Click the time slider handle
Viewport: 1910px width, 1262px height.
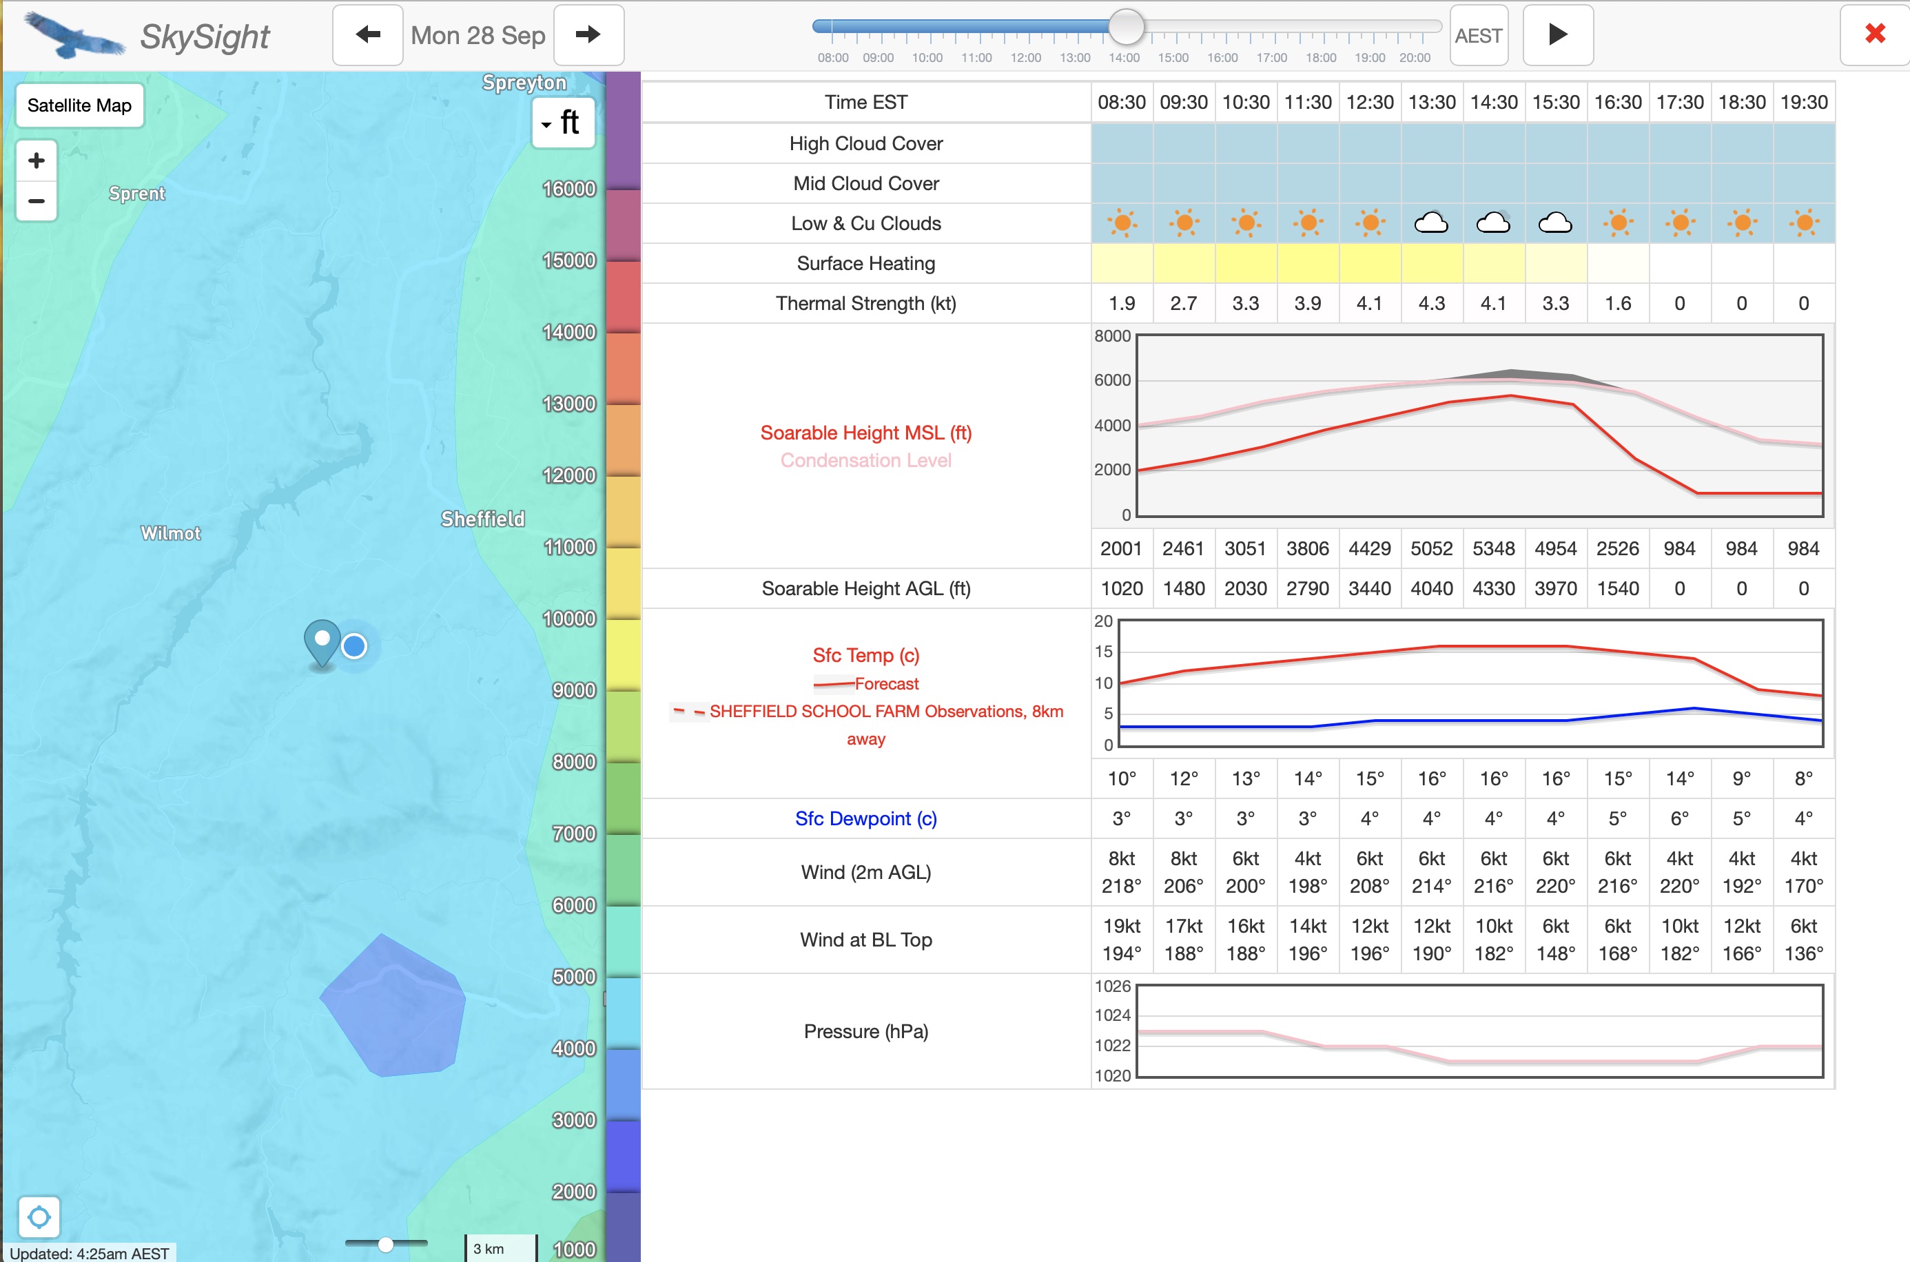tap(1126, 28)
